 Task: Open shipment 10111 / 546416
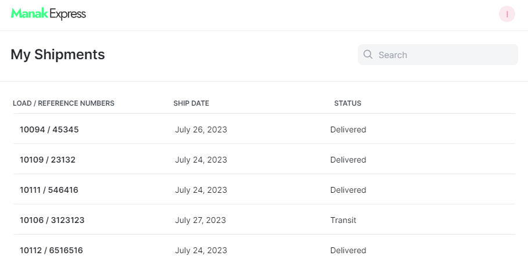click(x=49, y=190)
